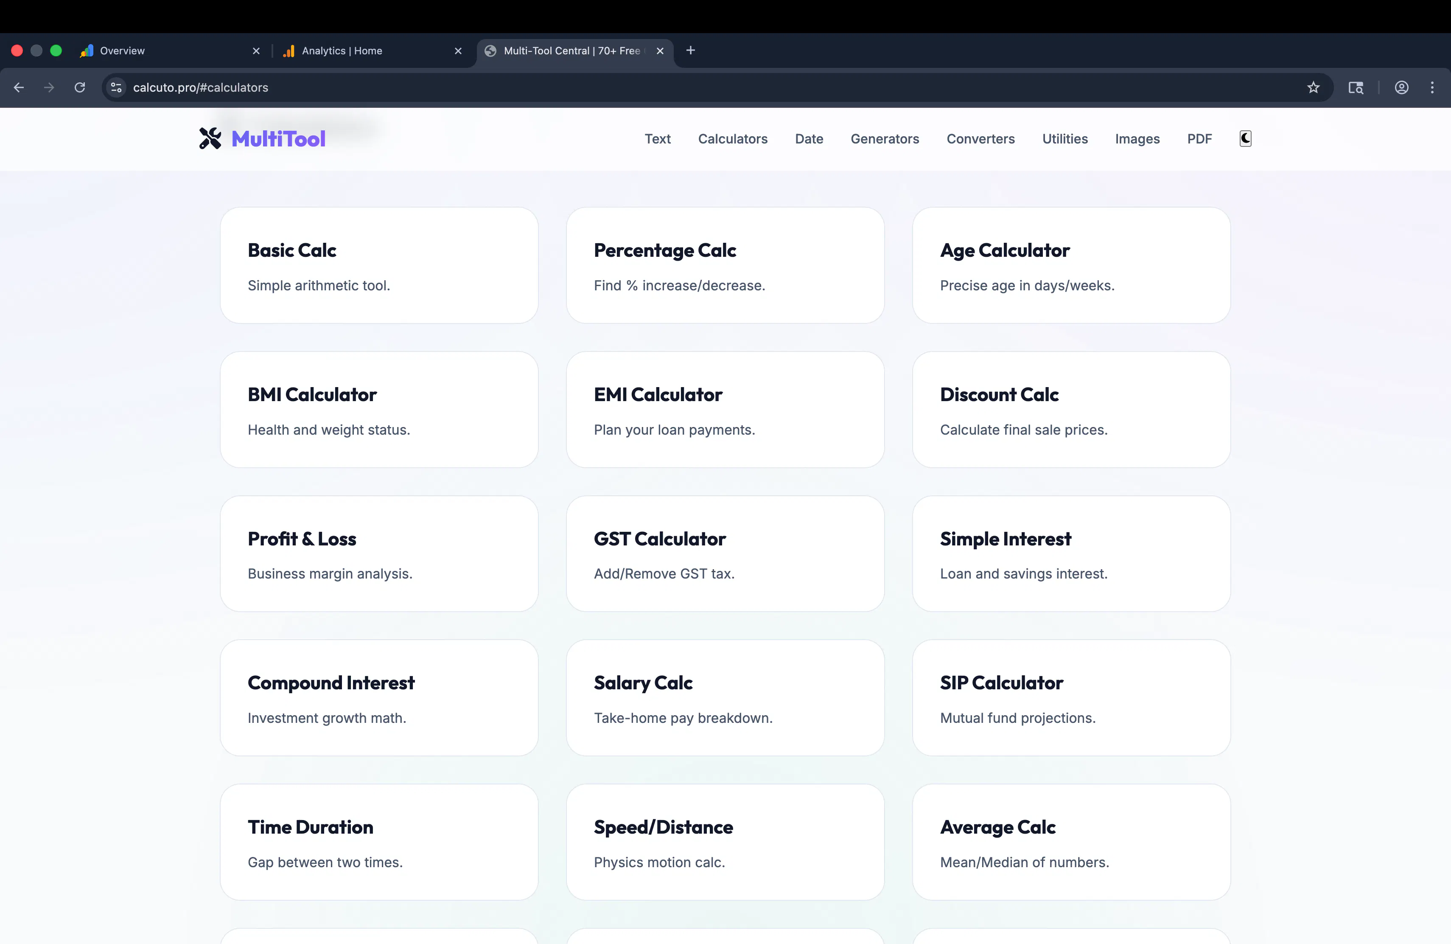
Task: Open the Simple Interest card
Action: click(1071, 554)
